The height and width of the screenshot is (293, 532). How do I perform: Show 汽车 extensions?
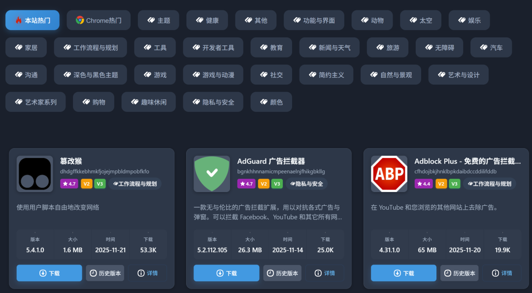(x=491, y=47)
